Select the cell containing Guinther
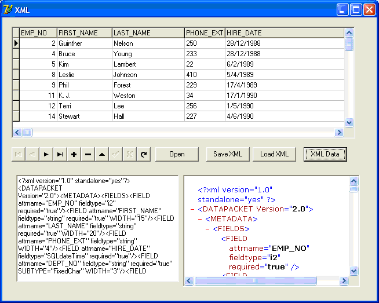 click(84, 43)
